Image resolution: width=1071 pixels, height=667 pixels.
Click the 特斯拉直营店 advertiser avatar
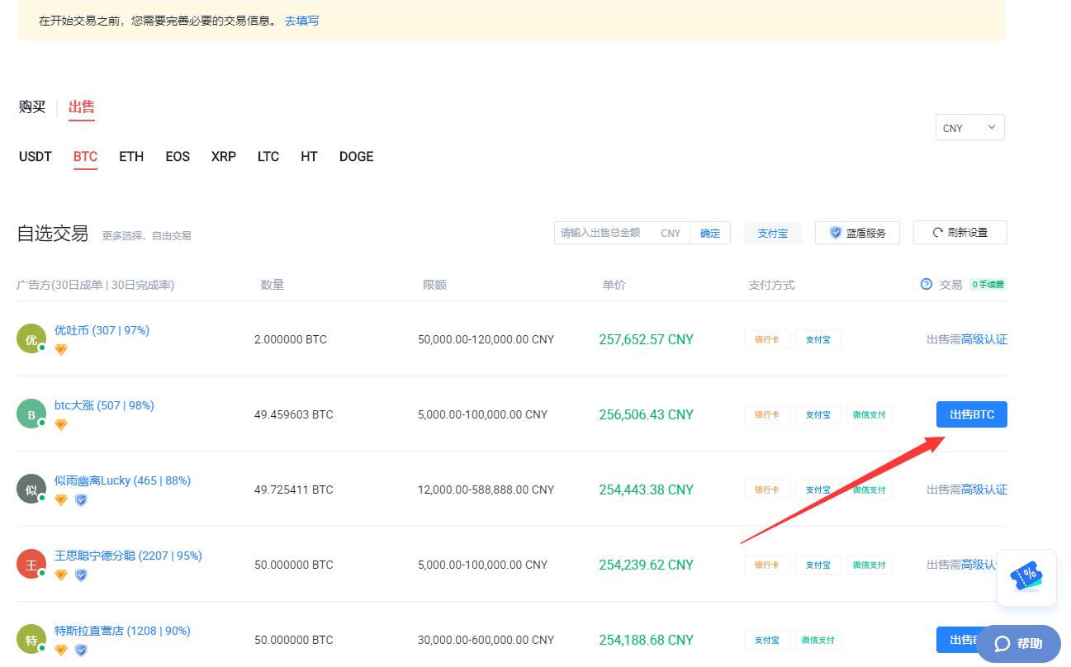click(31, 638)
